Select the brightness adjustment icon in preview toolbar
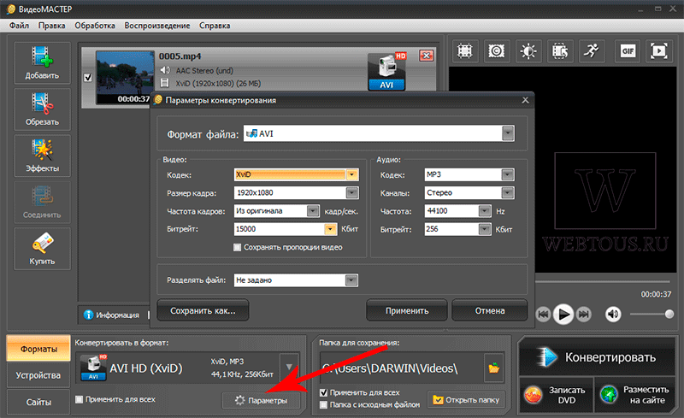This screenshot has height=418, width=684. pyautogui.click(x=528, y=51)
